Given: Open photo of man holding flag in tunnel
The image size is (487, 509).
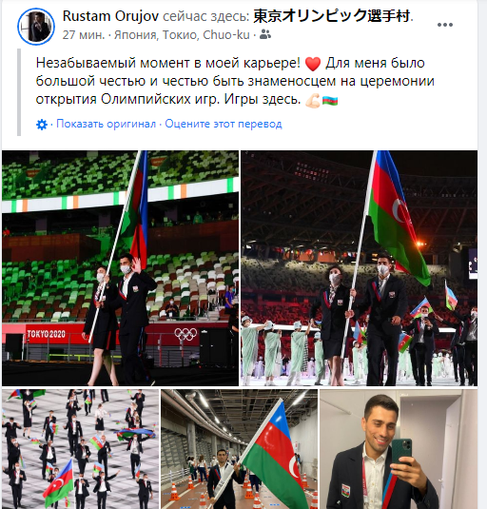Looking at the screenshot, I should [239, 449].
